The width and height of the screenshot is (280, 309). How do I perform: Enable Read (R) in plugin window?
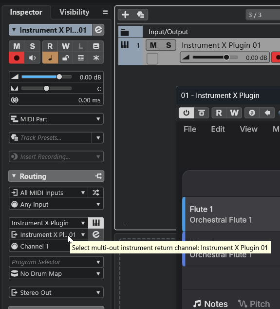coord(219,113)
